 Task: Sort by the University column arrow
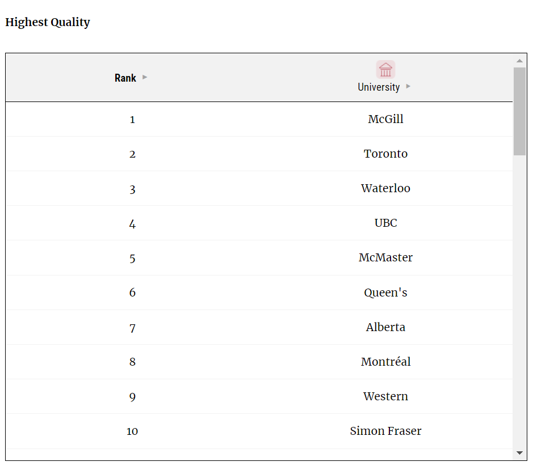[408, 86]
